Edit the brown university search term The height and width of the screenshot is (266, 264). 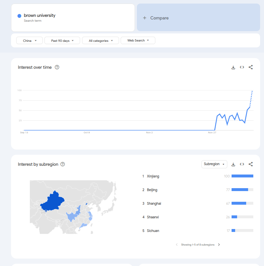pos(73,18)
